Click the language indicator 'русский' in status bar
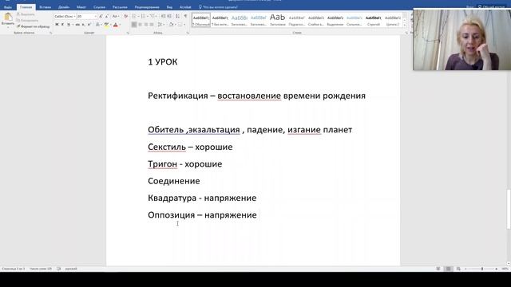 (x=71, y=269)
